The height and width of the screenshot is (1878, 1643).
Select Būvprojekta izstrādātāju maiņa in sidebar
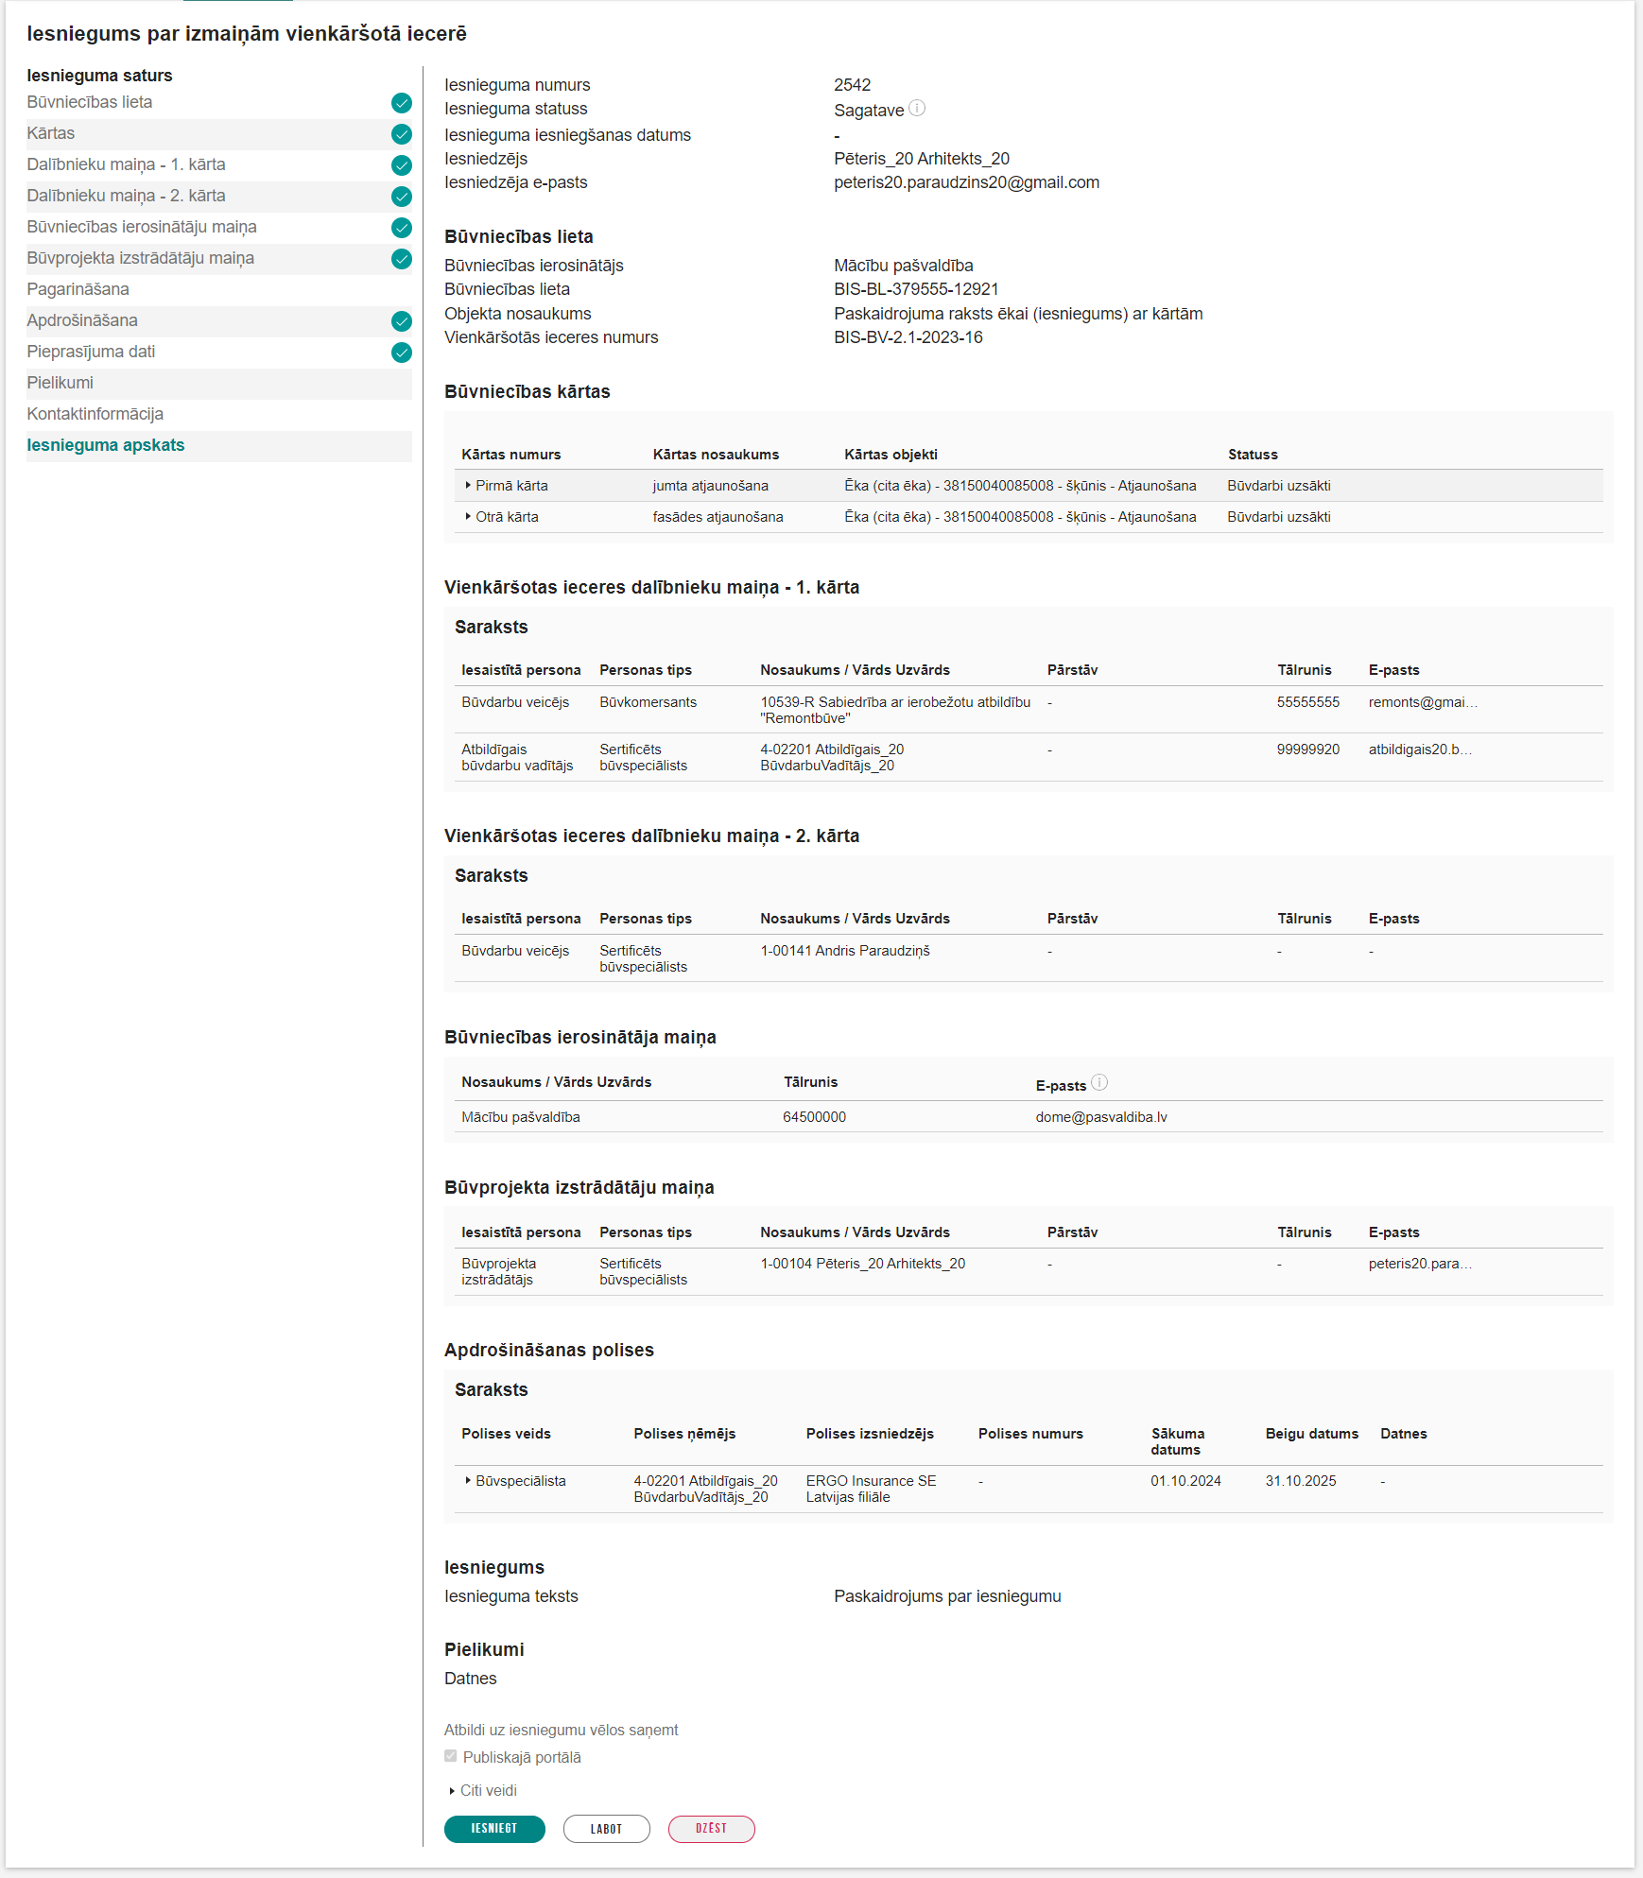click(x=140, y=258)
